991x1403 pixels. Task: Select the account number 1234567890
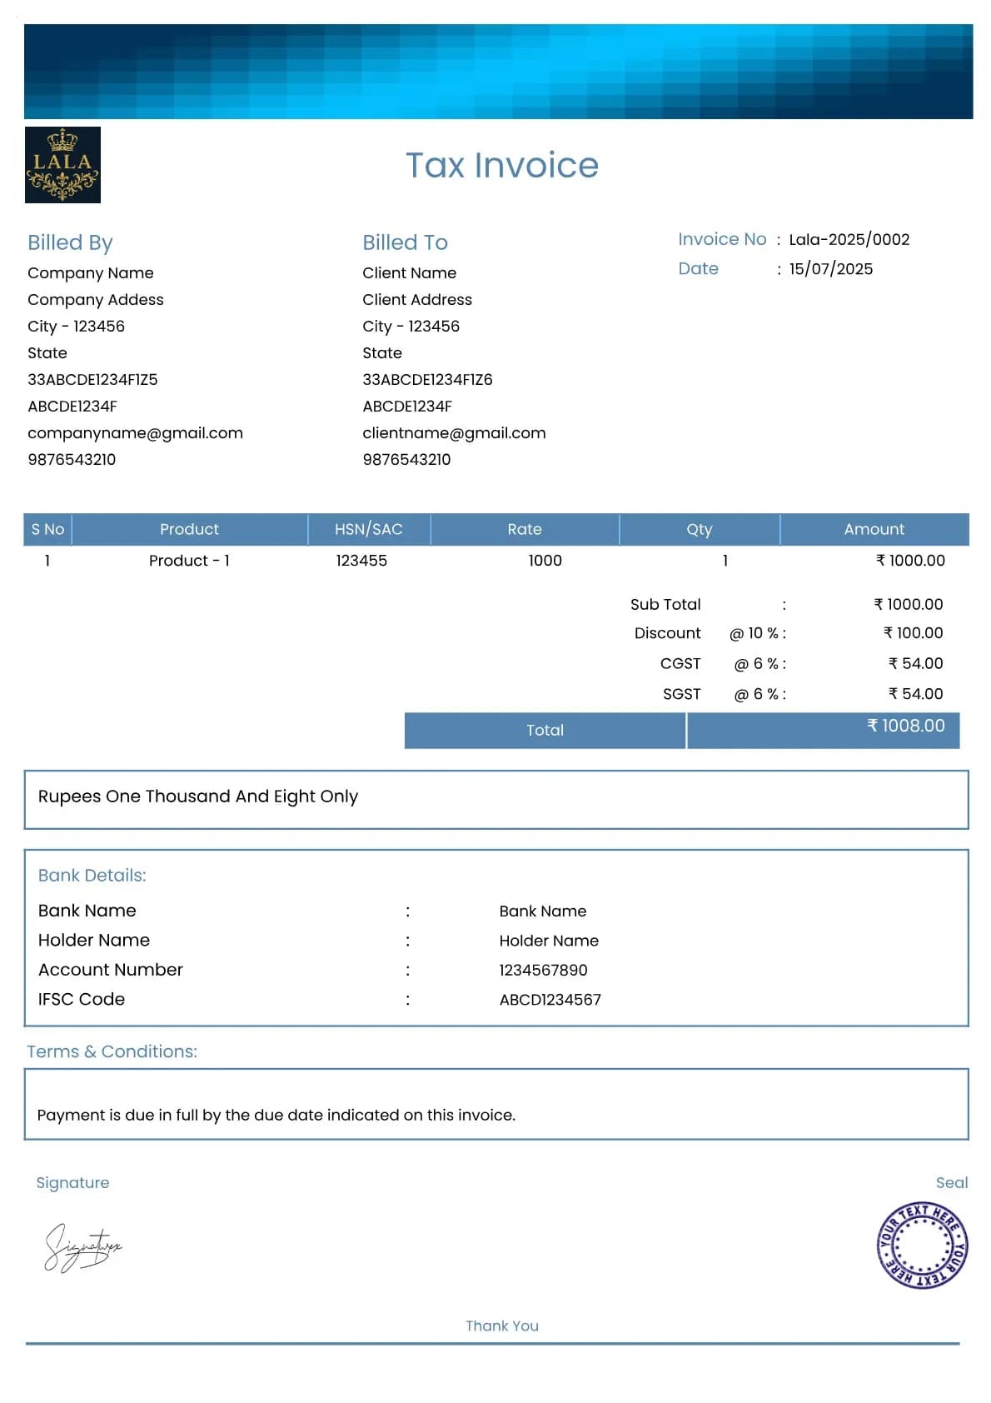pyautogui.click(x=543, y=971)
